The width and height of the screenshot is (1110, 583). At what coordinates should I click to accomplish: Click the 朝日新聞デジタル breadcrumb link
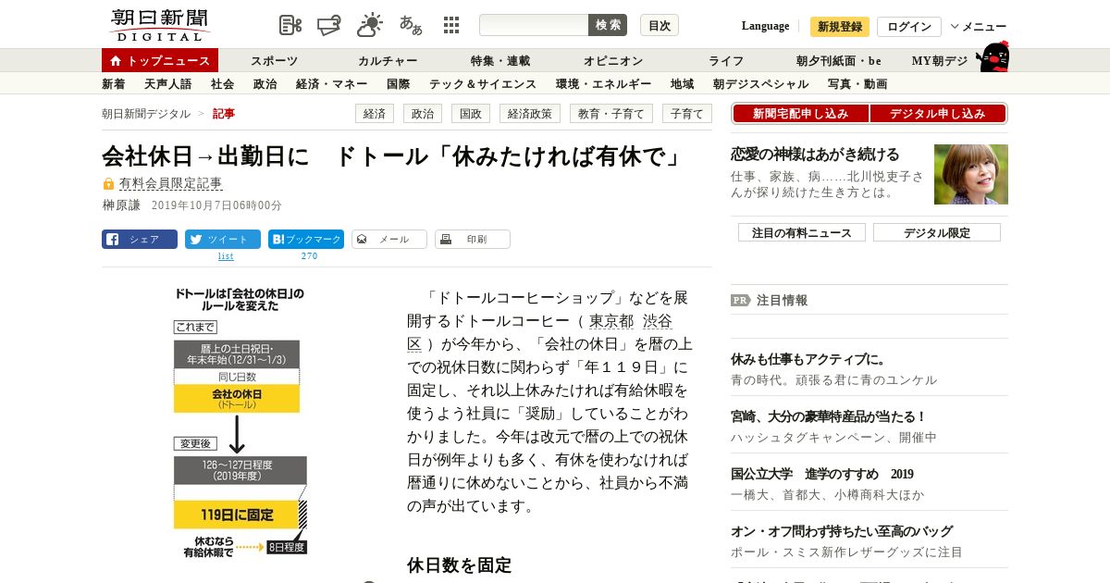146,114
